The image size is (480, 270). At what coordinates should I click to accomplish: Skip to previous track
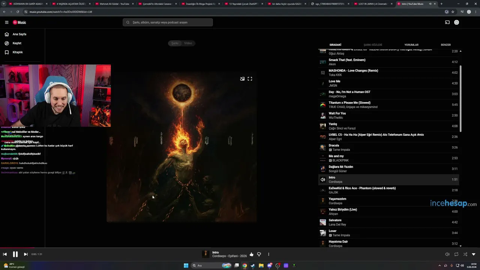click(5, 254)
